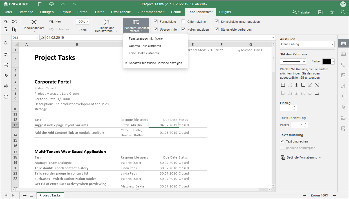Open Image settings icon in right sidebar

point(343,75)
